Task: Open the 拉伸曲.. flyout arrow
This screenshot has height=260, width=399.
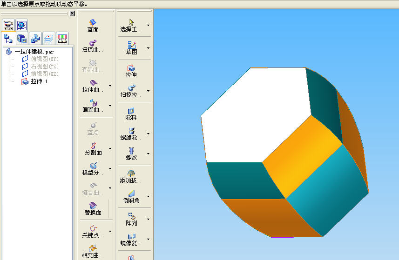Action: click(110, 86)
